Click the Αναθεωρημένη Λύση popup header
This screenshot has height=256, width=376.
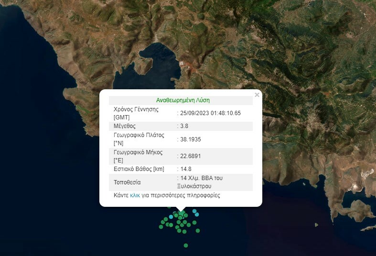(x=183, y=100)
